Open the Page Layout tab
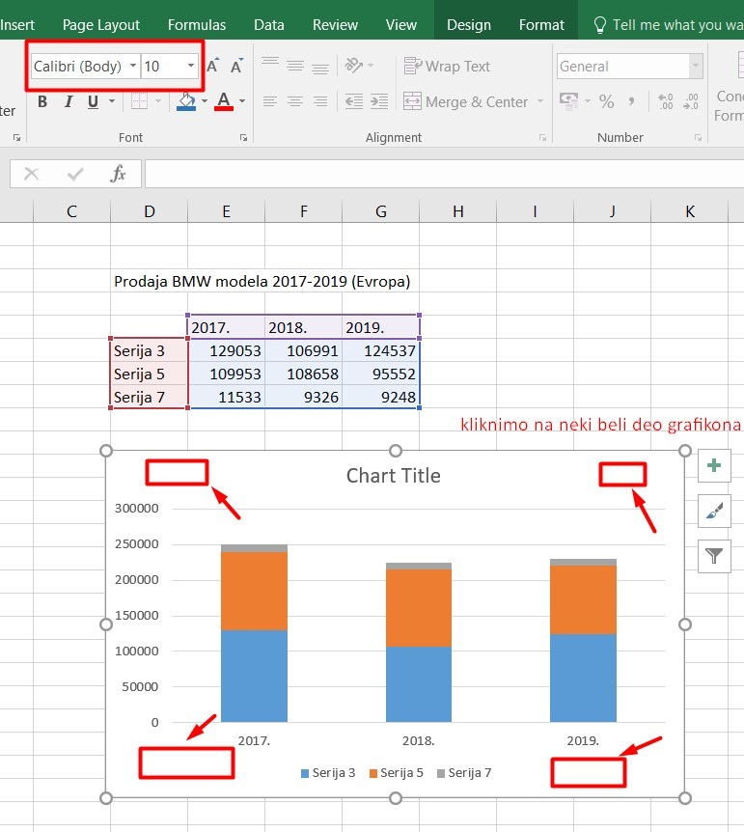The height and width of the screenshot is (832, 744). click(100, 25)
